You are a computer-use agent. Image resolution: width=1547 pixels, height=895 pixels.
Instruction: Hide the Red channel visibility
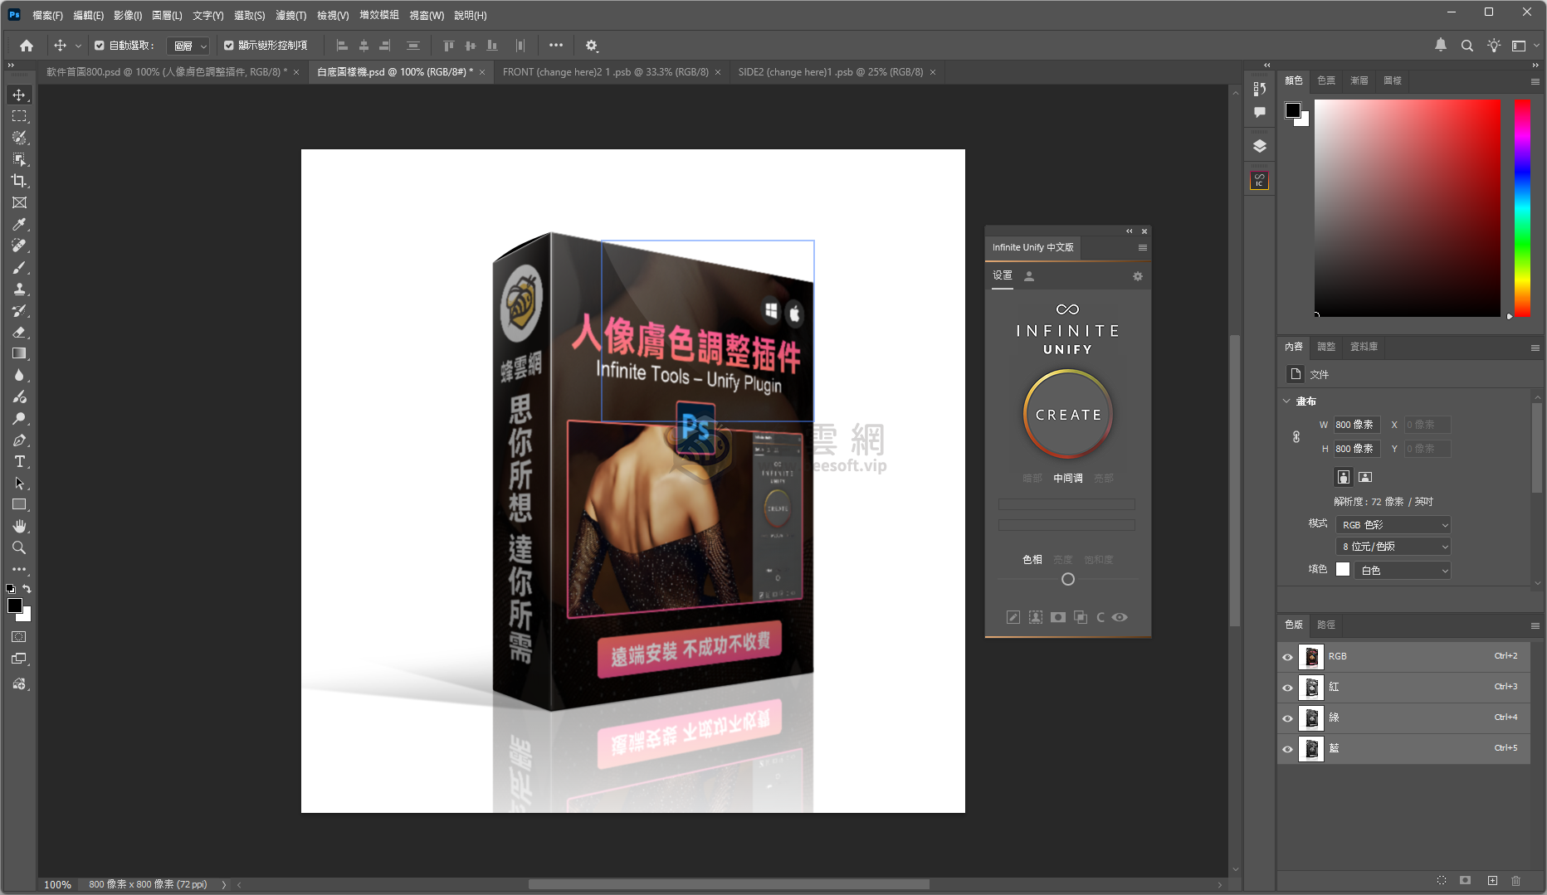tap(1287, 688)
